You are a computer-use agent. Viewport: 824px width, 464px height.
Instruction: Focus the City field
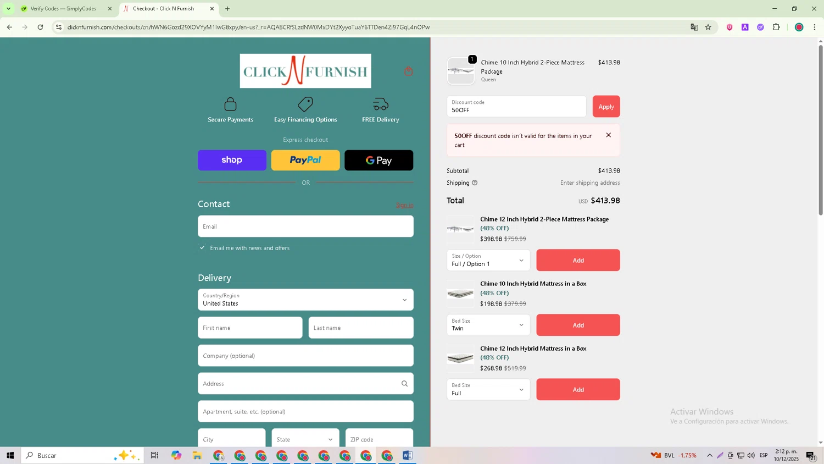[231, 439]
